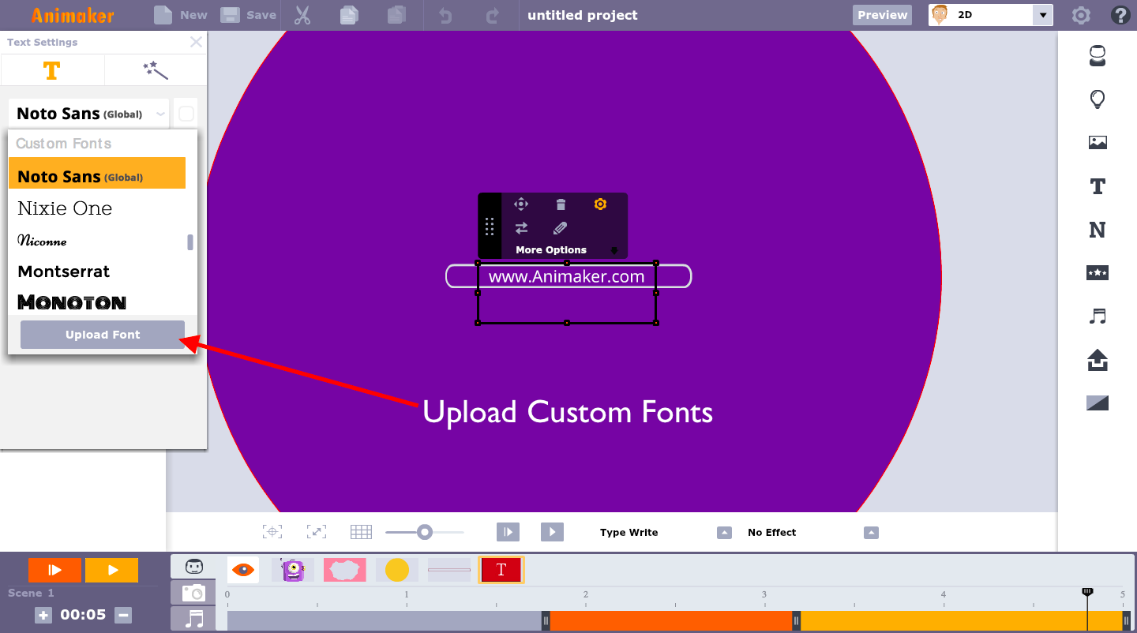This screenshot has height=633, width=1137.
Task: Switch to the magic wand effects tab
Action: pyautogui.click(x=156, y=71)
